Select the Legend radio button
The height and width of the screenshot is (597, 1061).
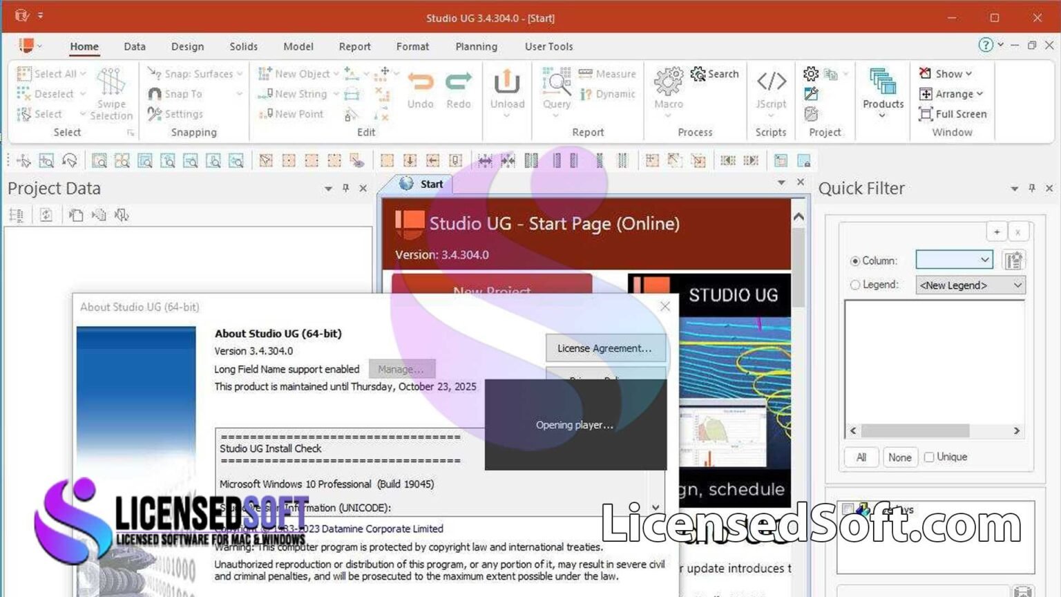pyautogui.click(x=855, y=285)
